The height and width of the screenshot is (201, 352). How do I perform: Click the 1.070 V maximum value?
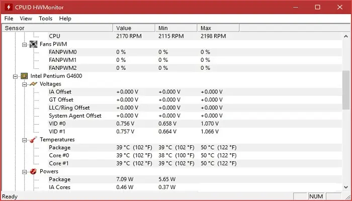pos(210,124)
